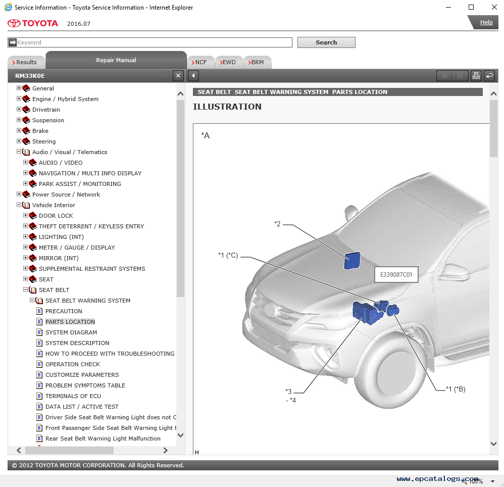Select PARK ASSIST / MONITORING item
This screenshot has height=487, width=504.
pyautogui.click(x=80, y=183)
